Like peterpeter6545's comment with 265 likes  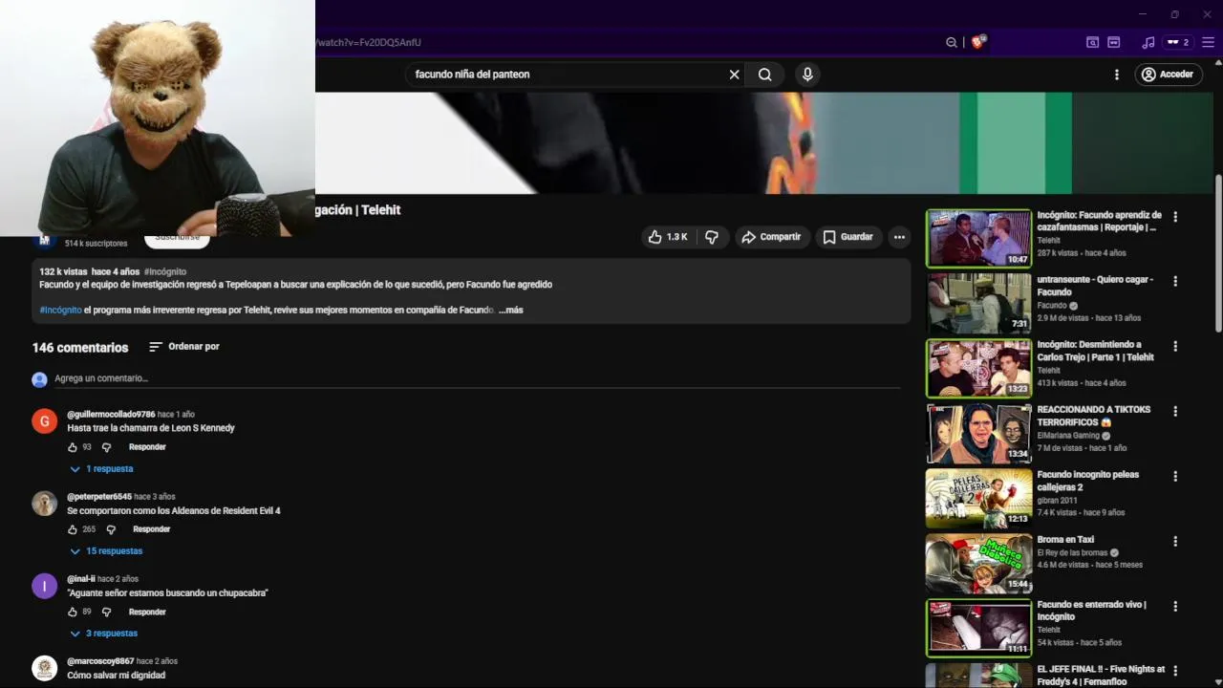coord(72,529)
